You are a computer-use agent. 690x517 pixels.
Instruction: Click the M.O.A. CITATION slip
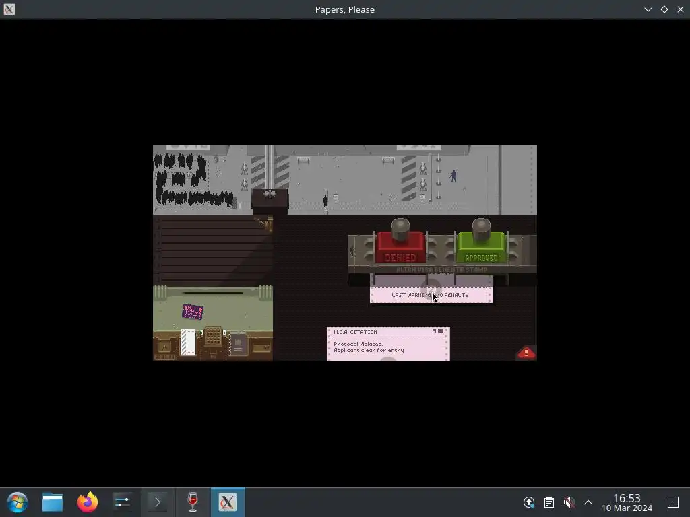pyautogui.click(x=388, y=344)
